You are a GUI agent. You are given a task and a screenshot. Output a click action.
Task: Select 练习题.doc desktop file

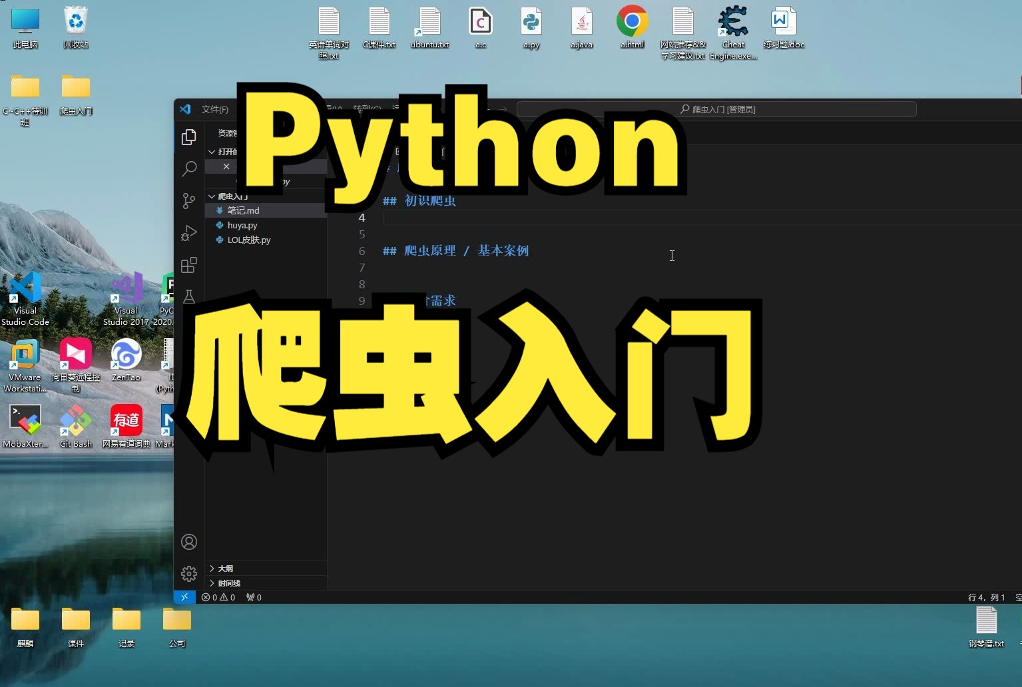pyautogui.click(x=784, y=28)
